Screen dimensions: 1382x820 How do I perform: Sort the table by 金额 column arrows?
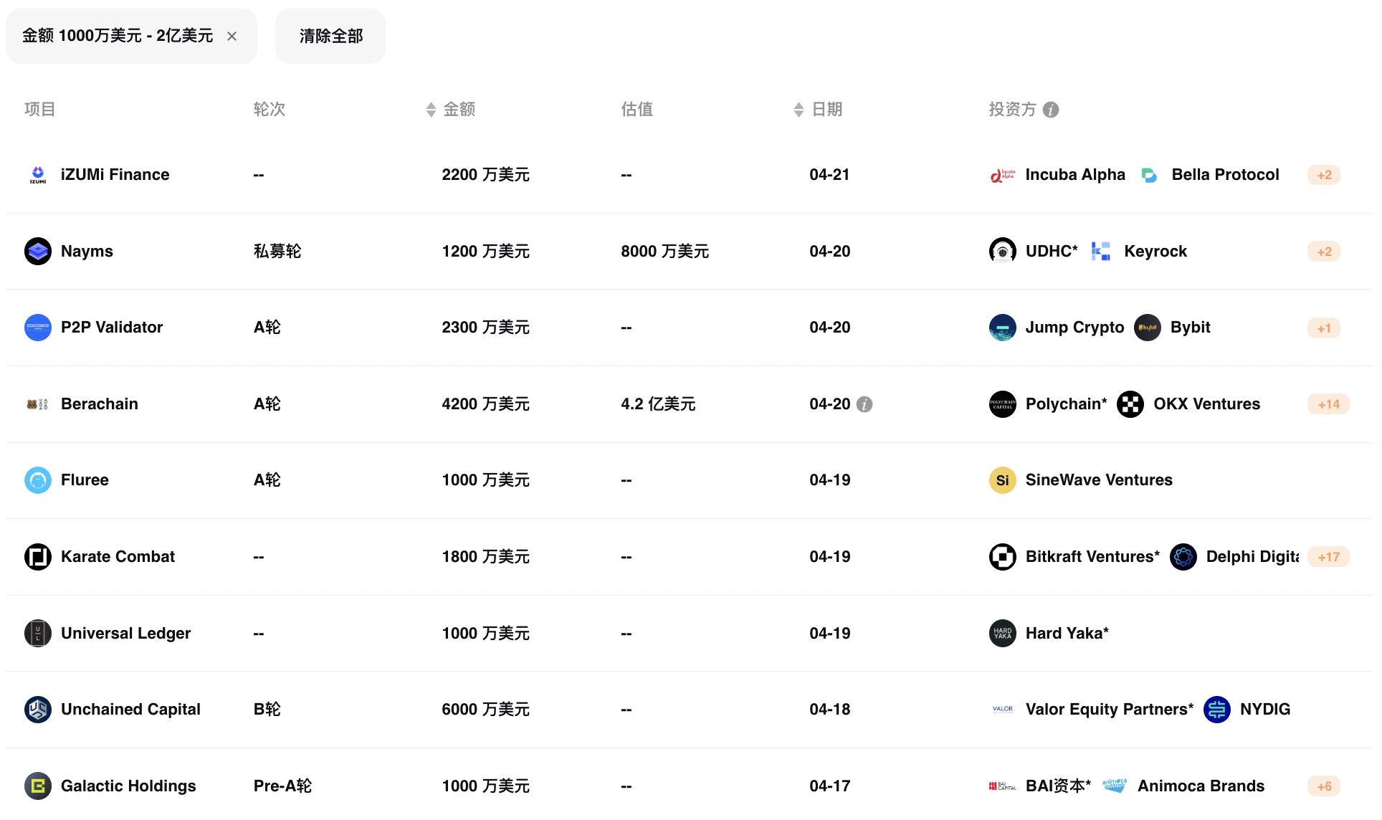coord(431,110)
